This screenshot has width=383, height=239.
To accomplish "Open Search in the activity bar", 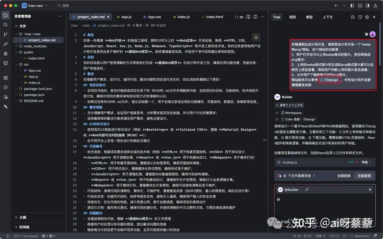I will [5, 25].
